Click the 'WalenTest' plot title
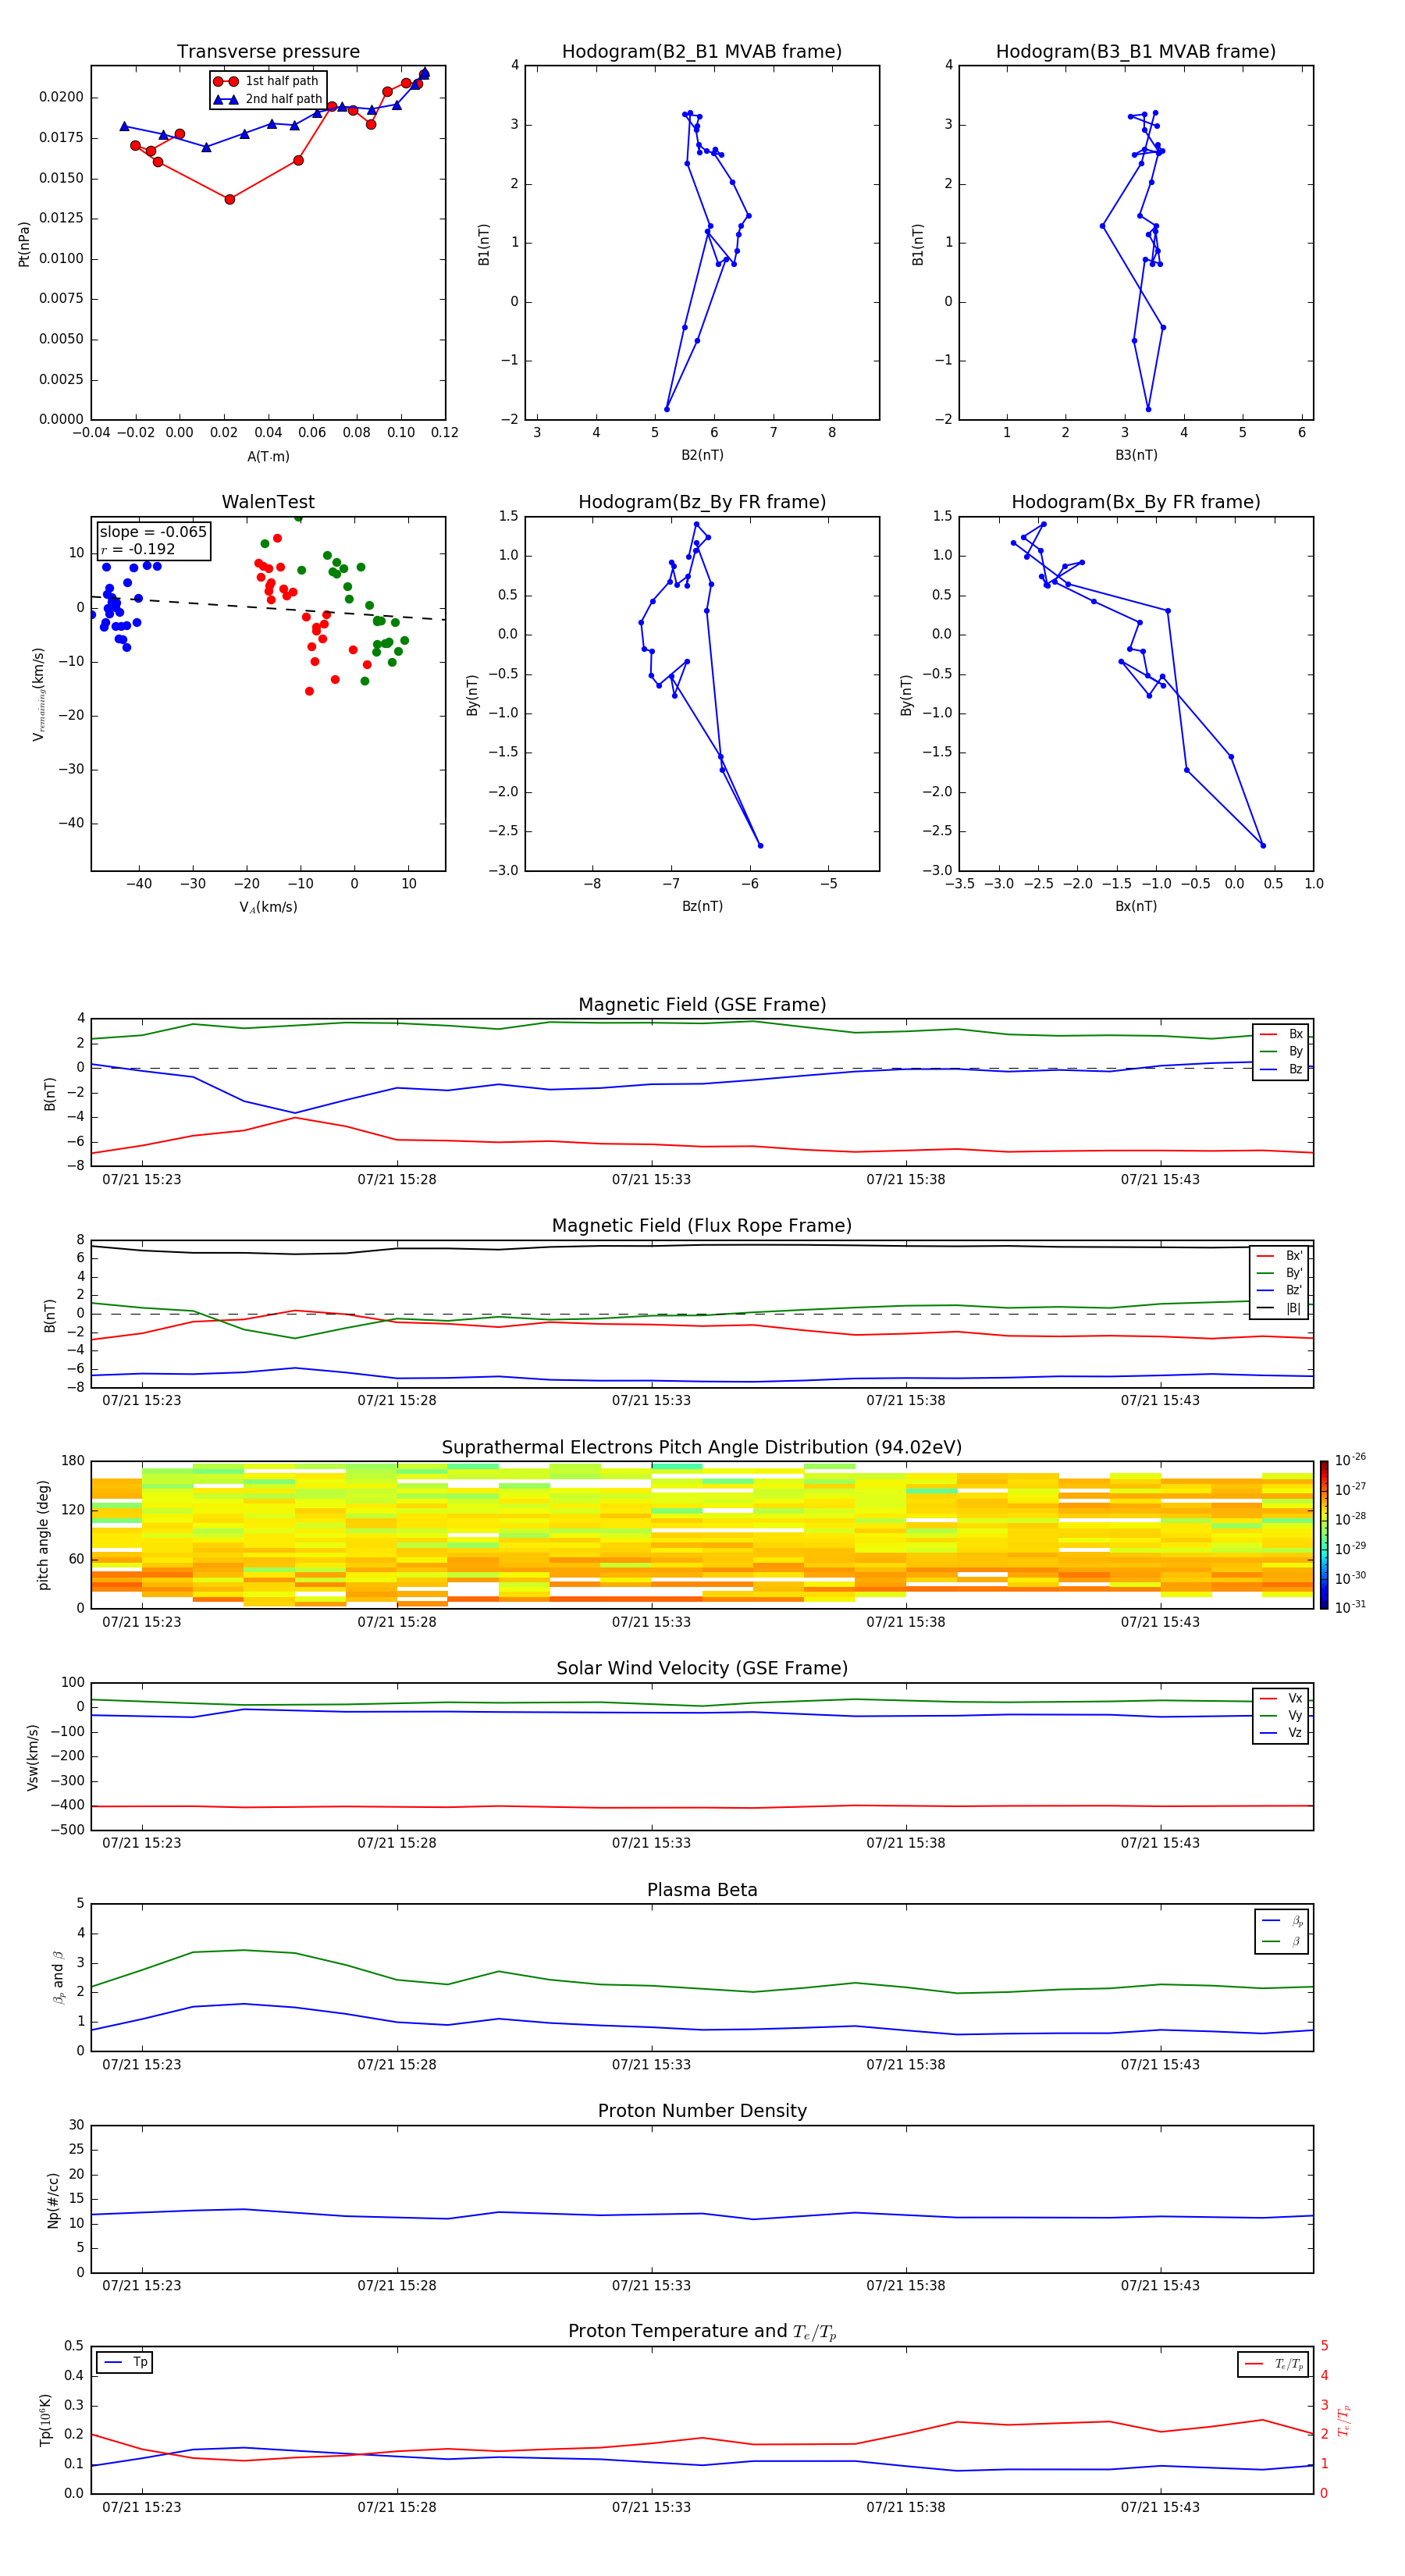The width and height of the screenshot is (1405, 2576). click(268, 502)
